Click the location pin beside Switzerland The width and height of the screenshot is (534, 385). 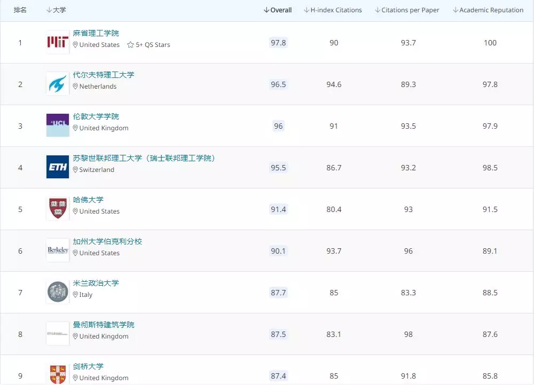pyautogui.click(x=75, y=170)
